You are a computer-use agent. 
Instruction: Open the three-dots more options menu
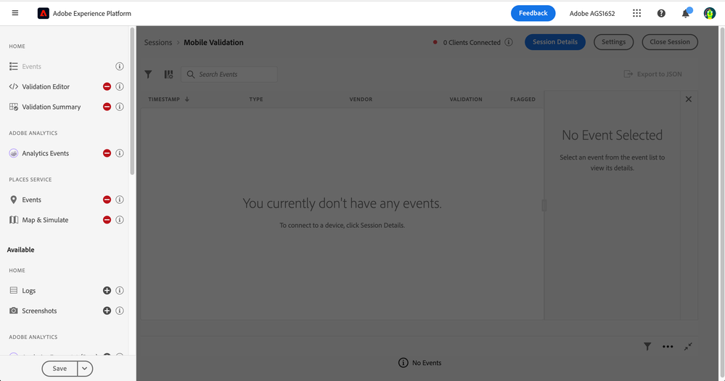668,347
